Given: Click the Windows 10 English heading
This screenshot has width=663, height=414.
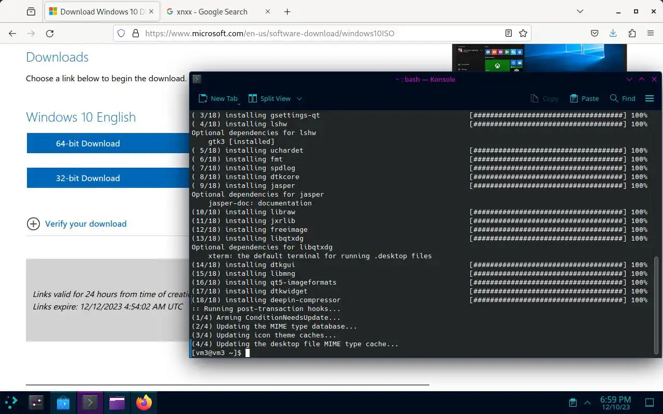Looking at the screenshot, I should (81, 117).
